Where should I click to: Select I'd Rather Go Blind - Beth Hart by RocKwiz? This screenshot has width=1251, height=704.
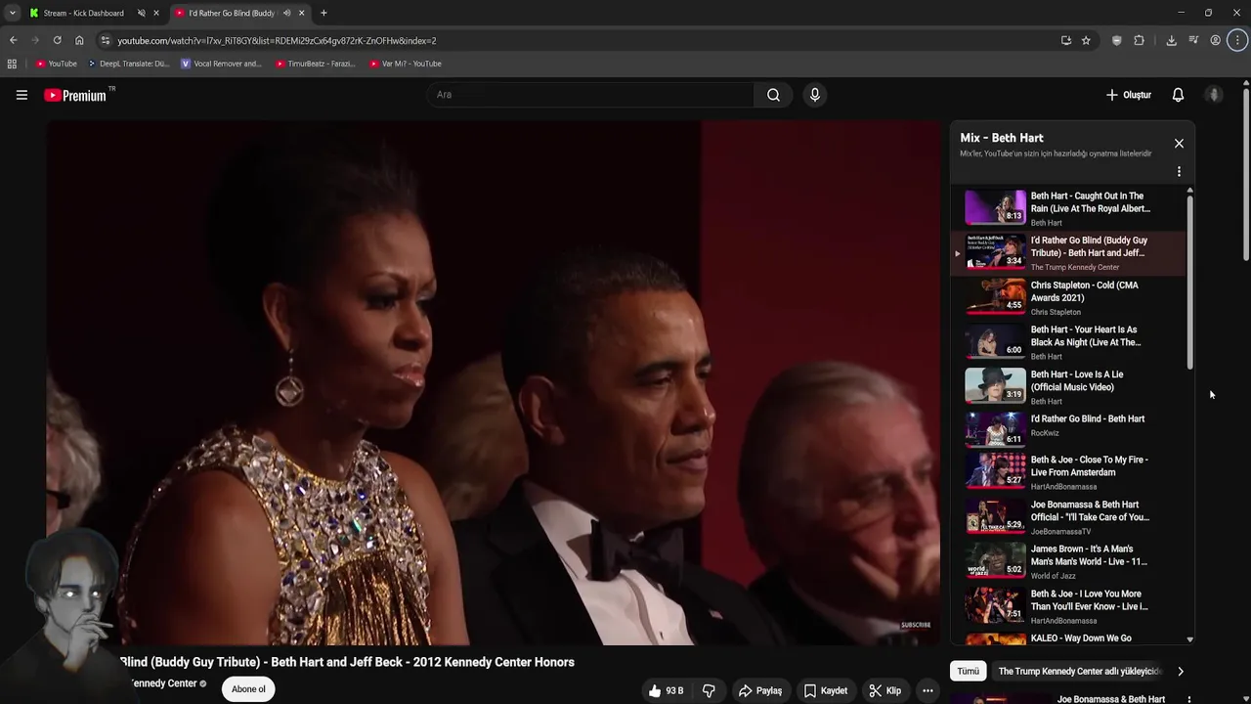point(1069,430)
